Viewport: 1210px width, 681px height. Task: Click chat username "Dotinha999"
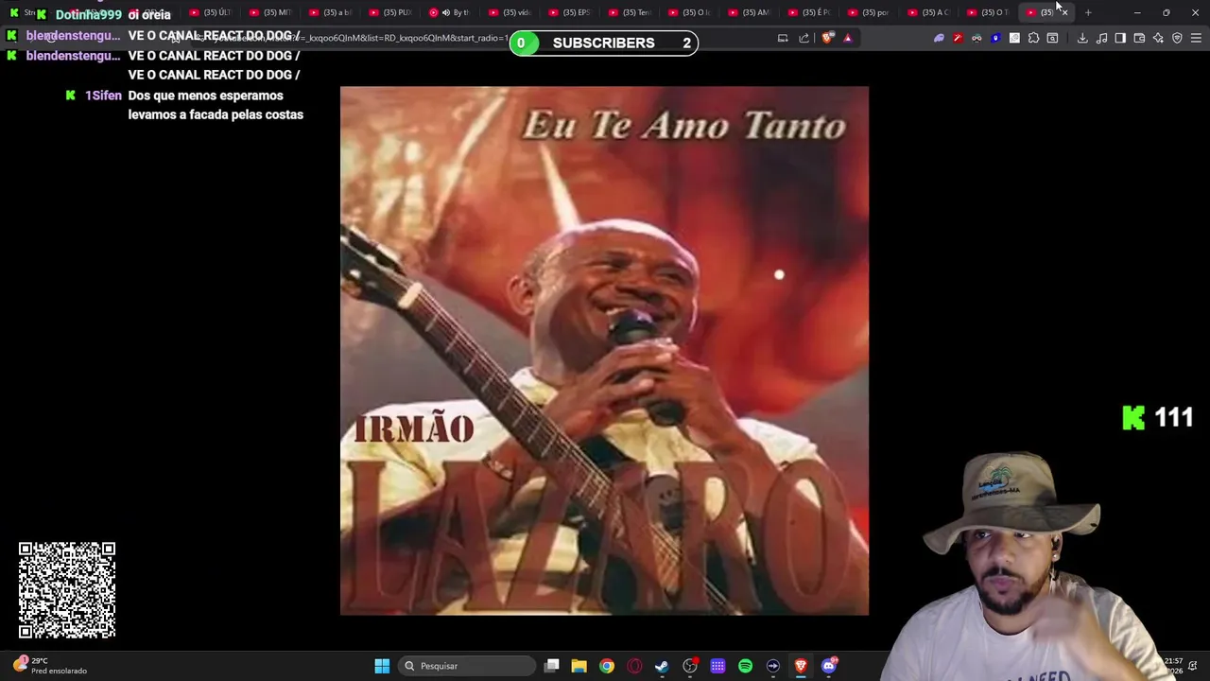pos(88,14)
